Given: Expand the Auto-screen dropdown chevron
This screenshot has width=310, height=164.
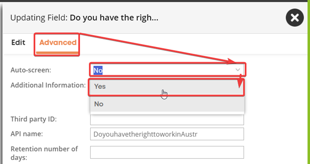Looking at the screenshot, I should [238, 70].
